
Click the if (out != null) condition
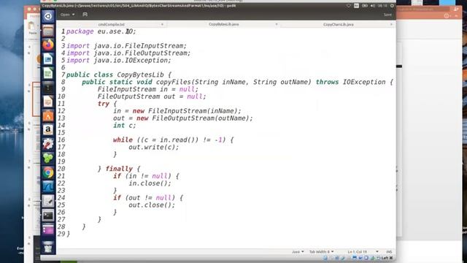click(148, 198)
